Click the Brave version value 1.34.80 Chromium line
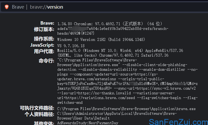208x125 pixels. 110,24
